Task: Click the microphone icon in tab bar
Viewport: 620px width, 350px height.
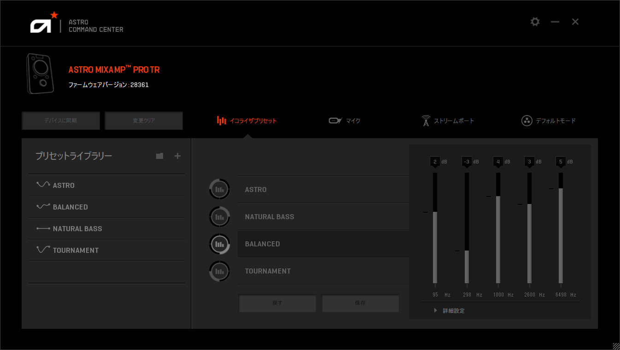Action: click(335, 121)
